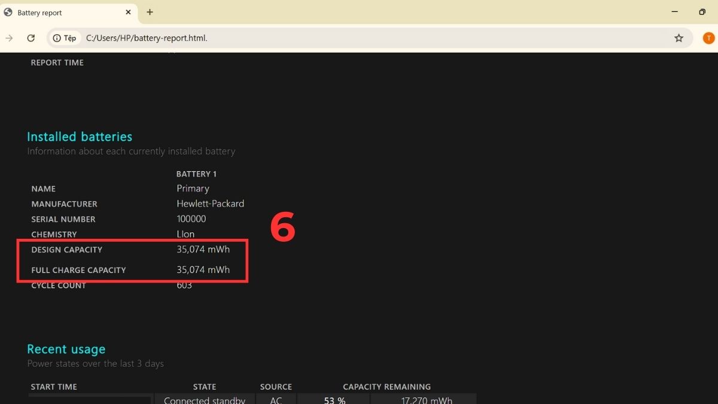Click the MANUFACTURER row label
Viewport: 718px width, 404px height.
[64, 203]
